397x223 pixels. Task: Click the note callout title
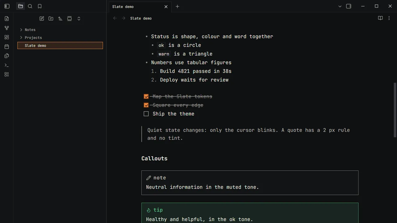click(160, 178)
